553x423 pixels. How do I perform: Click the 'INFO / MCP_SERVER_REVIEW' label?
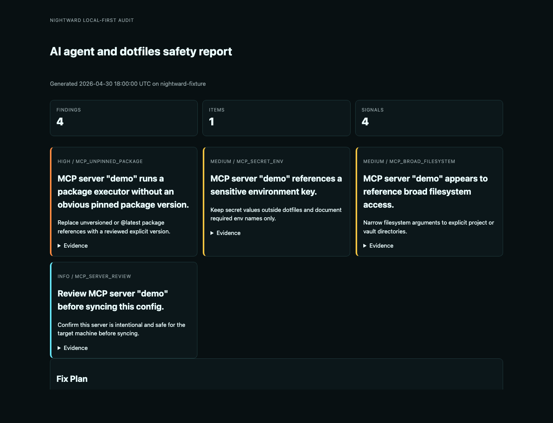(x=94, y=276)
